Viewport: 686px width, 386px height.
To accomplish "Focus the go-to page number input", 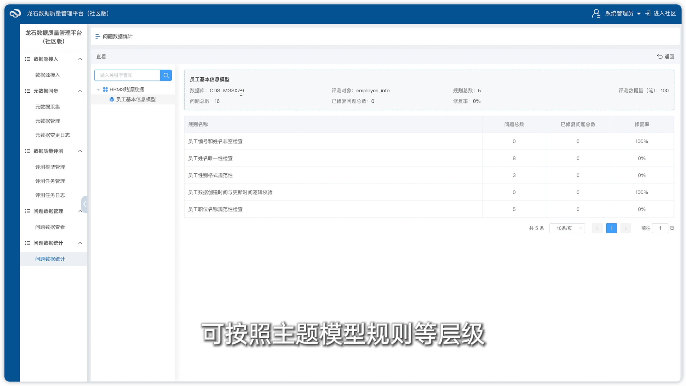I will tap(660, 228).
